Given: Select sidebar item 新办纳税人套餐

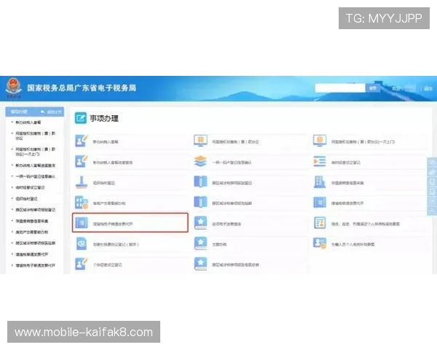Looking at the screenshot, I should pyautogui.click(x=28, y=122).
